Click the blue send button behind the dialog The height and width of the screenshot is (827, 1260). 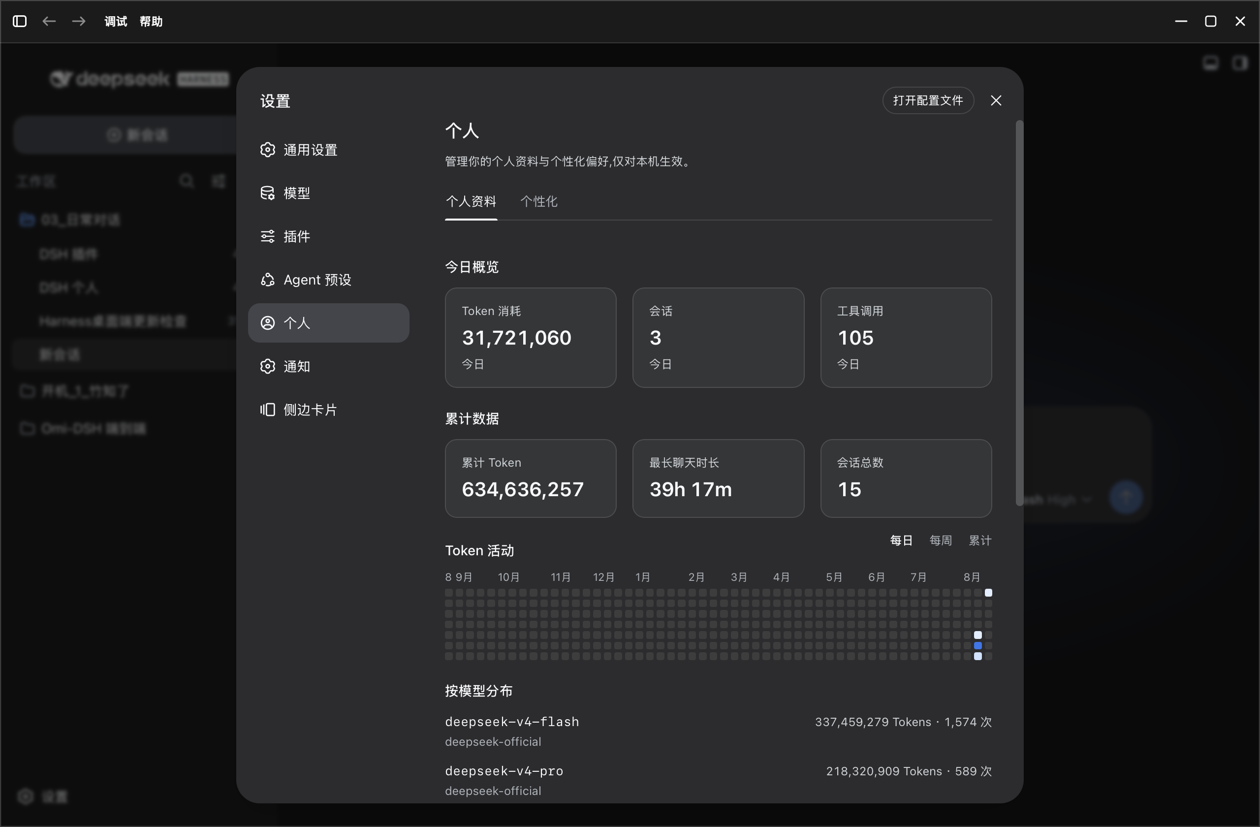pos(1126,498)
